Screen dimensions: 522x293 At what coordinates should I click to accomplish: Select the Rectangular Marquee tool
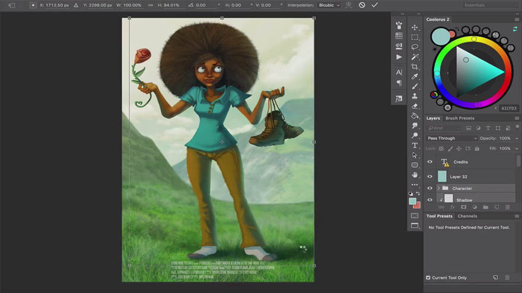pos(415,37)
